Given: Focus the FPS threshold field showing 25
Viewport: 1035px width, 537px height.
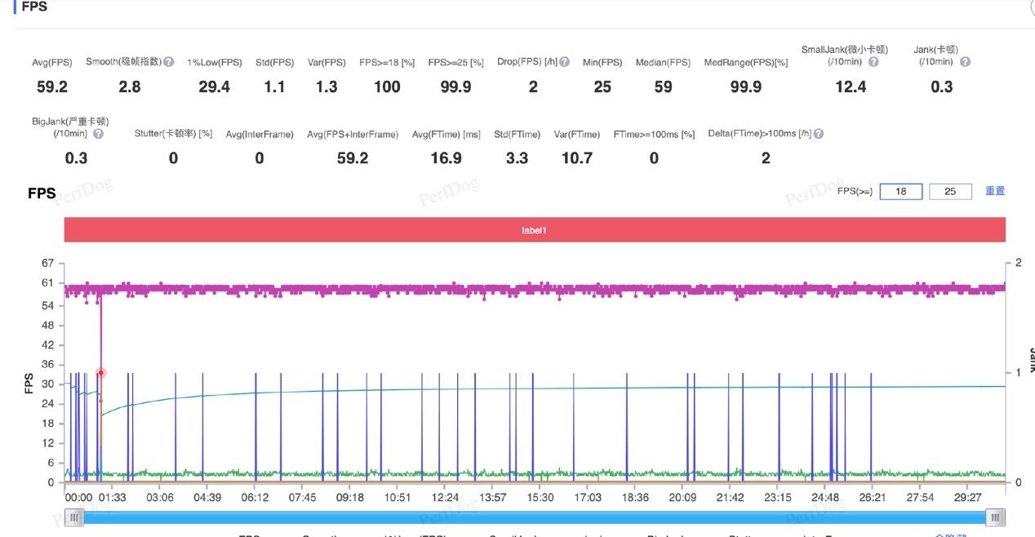Looking at the screenshot, I should coord(950,192).
